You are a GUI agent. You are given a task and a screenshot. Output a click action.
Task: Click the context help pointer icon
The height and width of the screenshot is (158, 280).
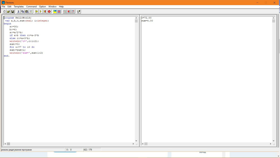point(79,11)
